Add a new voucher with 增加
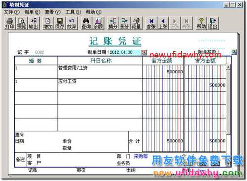 click(x=48, y=23)
